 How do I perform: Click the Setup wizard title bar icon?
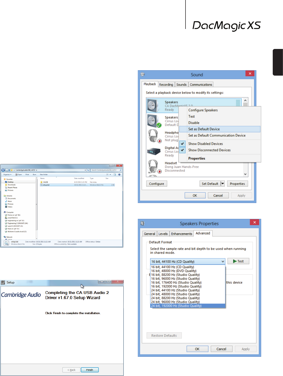coord(3,282)
